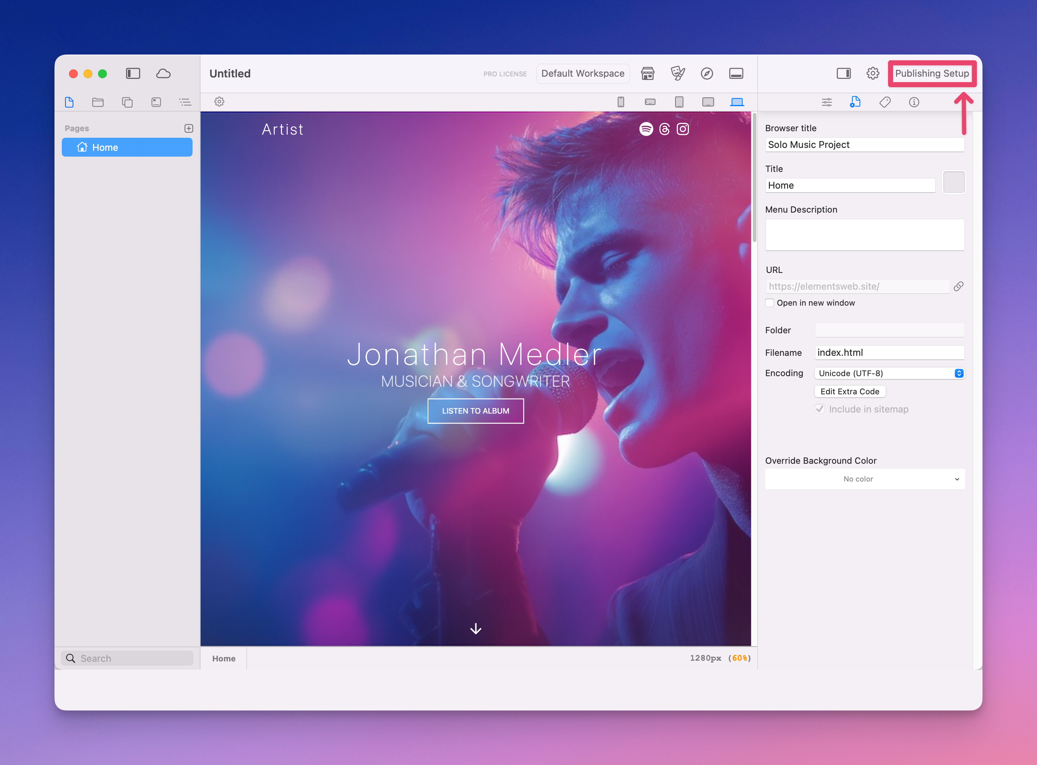Image resolution: width=1037 pixels, height=765 pixels.
Task: Click the cloud icon in the title bar
Action: pos(163,74)
